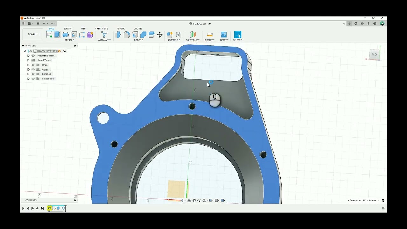Click the Select tool icon
This screenshot has width=407, height=229.
pos(238,35)
